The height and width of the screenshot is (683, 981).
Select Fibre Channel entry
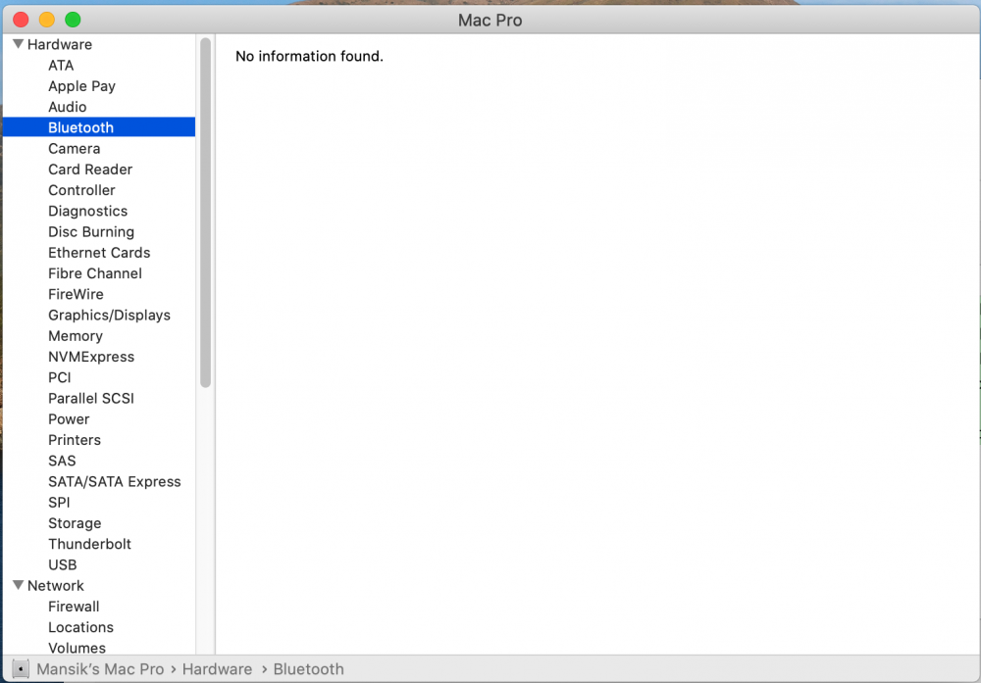click(x=95, y=273)
